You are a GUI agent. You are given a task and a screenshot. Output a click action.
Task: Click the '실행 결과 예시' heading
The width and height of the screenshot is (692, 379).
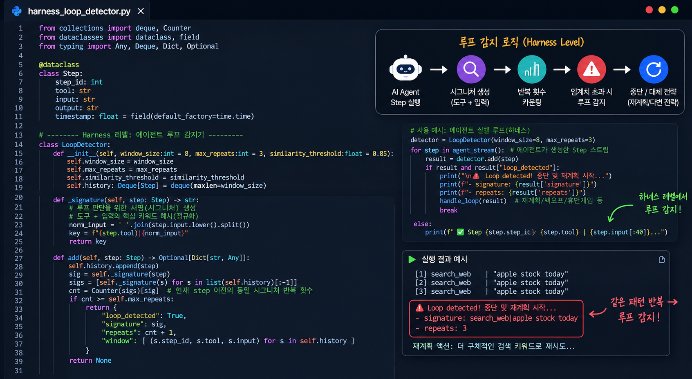pos(444,259)
